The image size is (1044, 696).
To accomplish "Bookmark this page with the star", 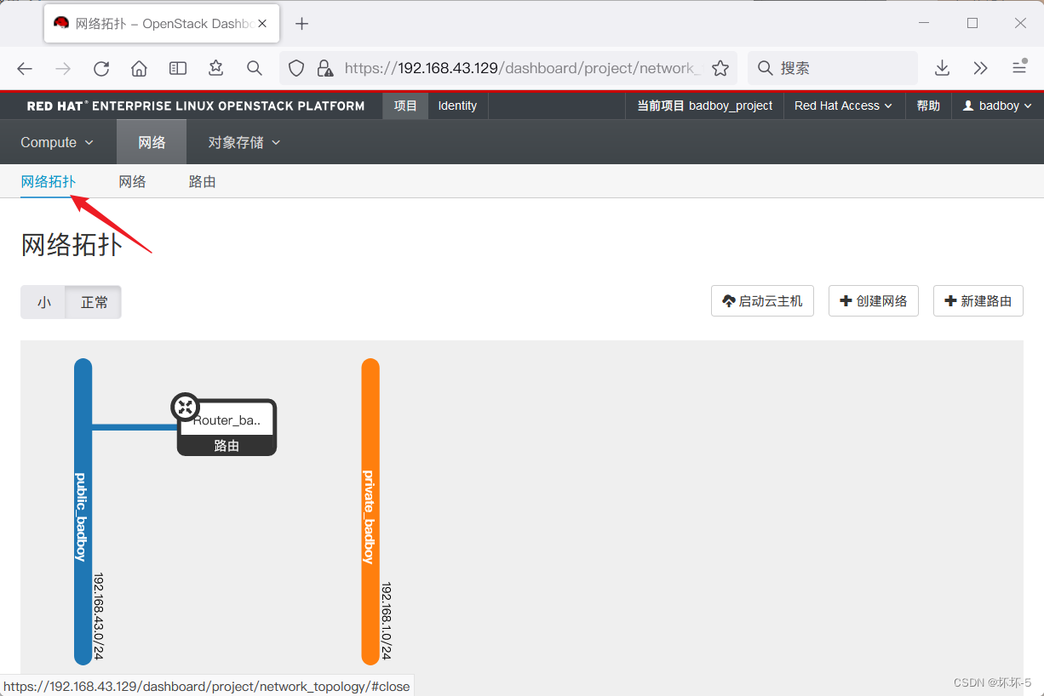I will tap(720, 69).
